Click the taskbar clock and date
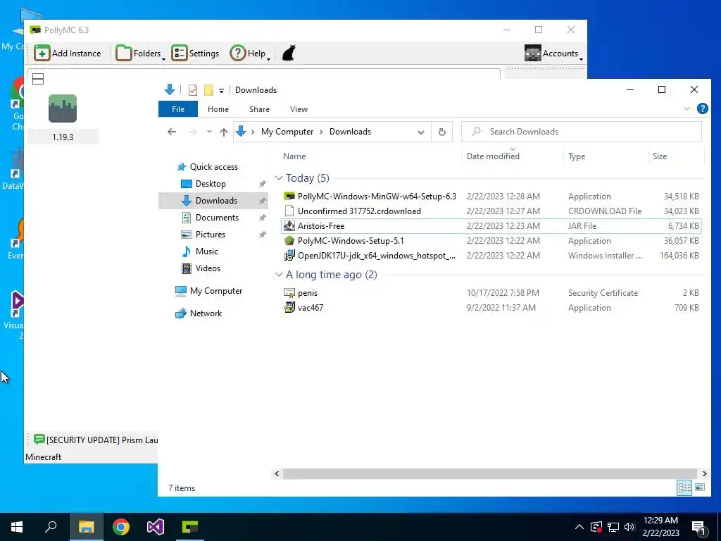This screenshot has height=541, width=721. [x=660, y=527]
